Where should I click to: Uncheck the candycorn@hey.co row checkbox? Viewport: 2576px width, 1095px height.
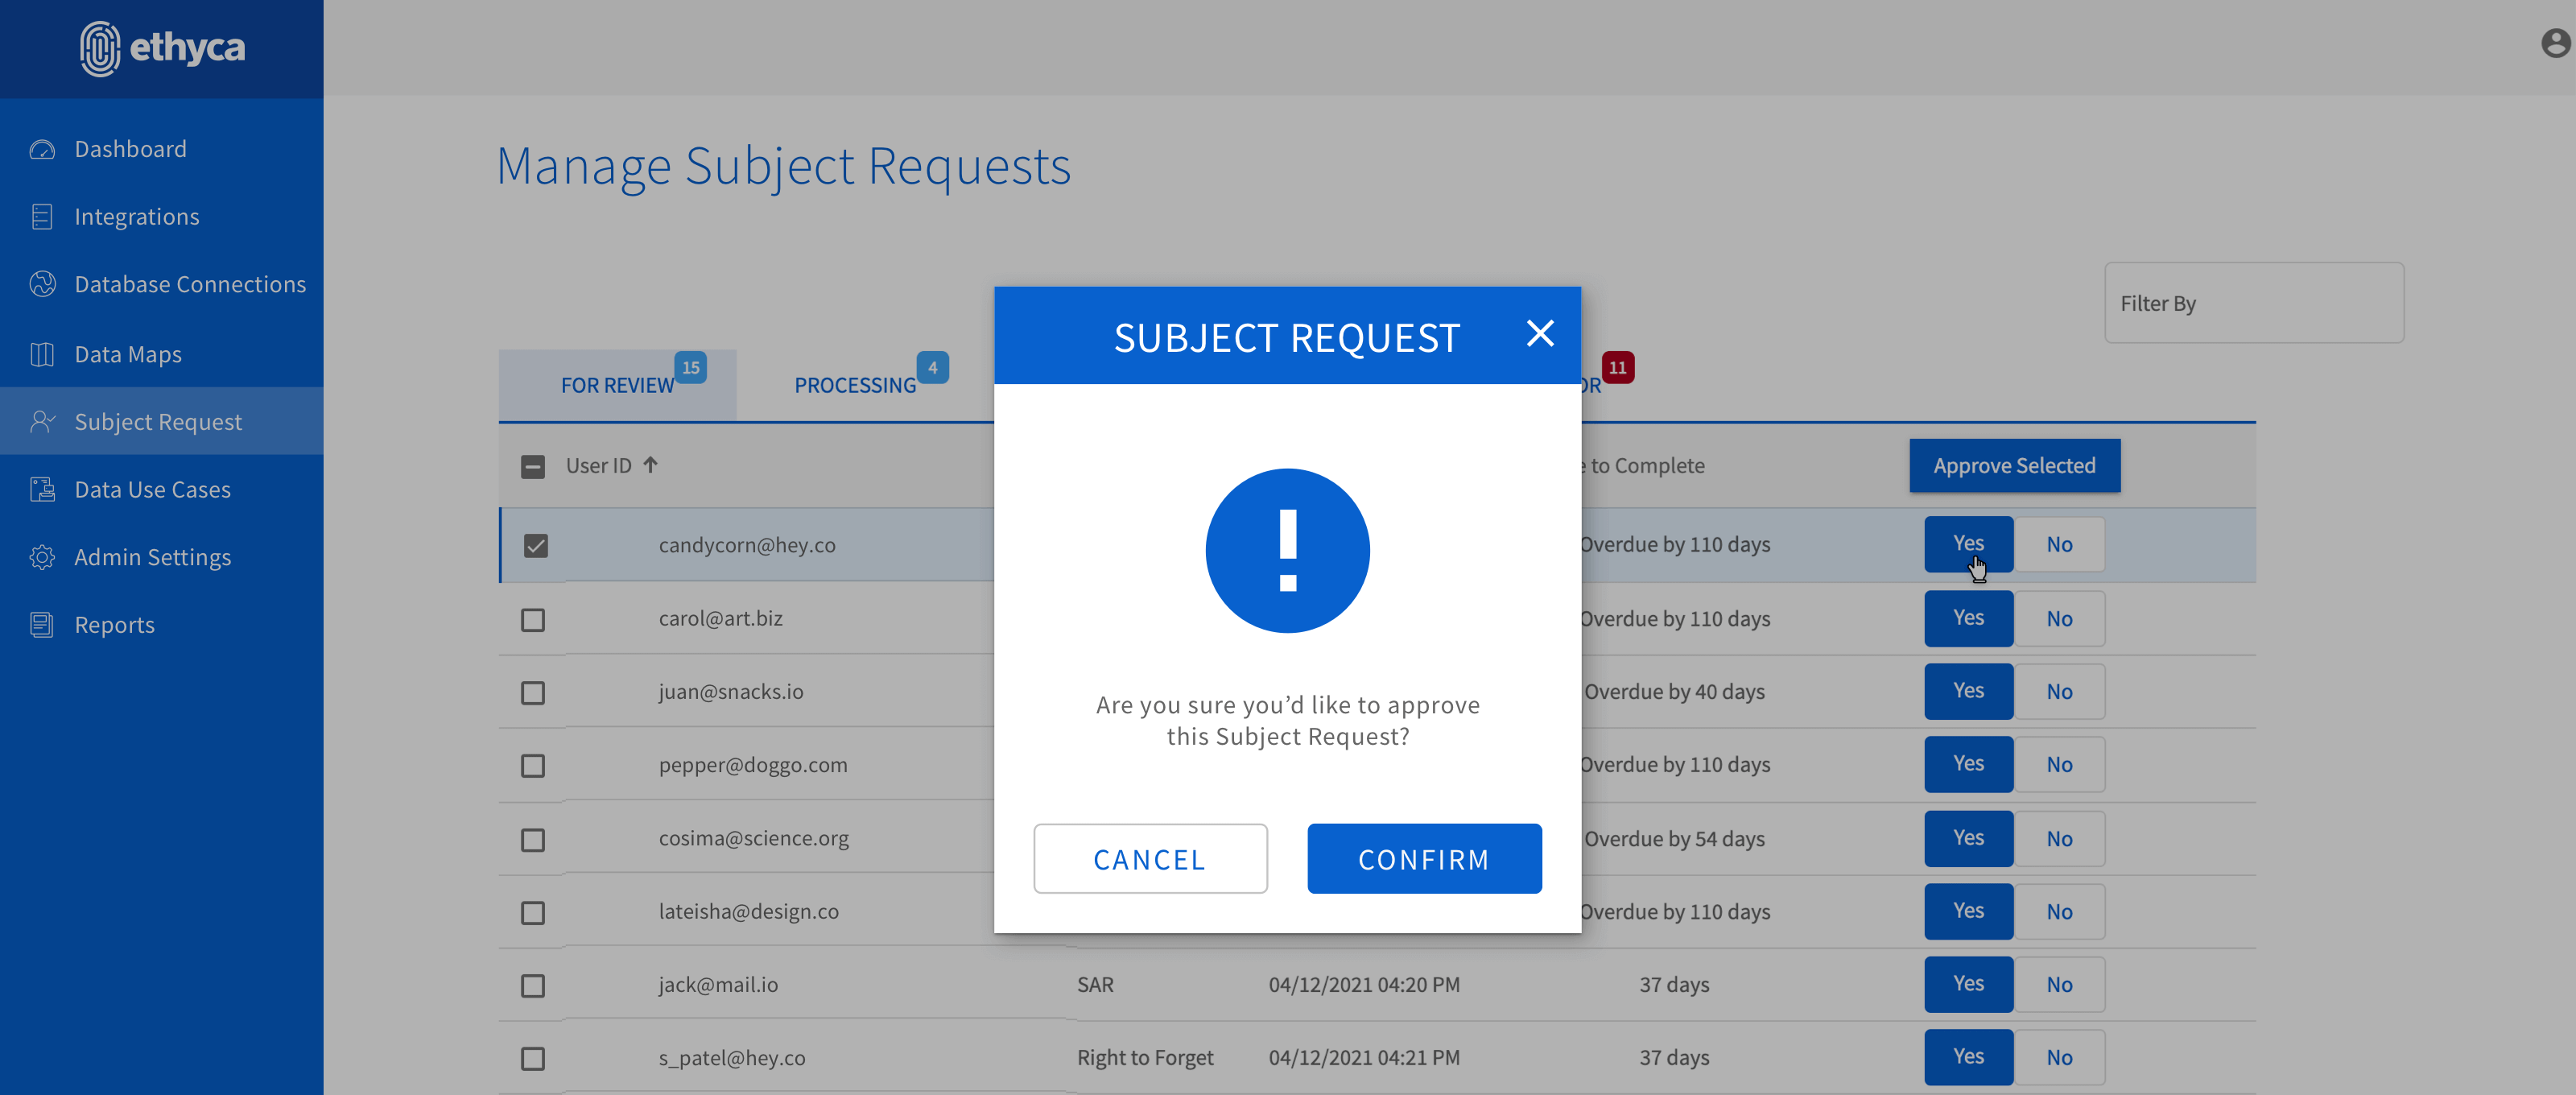pyautogui.click(x=535, y=546)
